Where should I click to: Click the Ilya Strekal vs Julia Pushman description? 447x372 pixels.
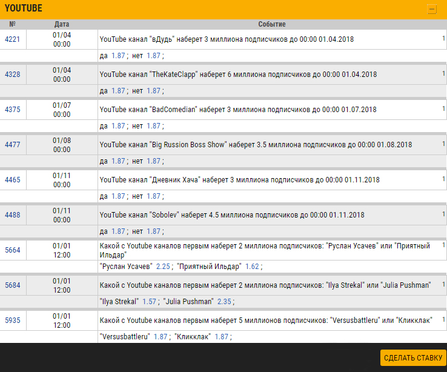coord(265,285)
